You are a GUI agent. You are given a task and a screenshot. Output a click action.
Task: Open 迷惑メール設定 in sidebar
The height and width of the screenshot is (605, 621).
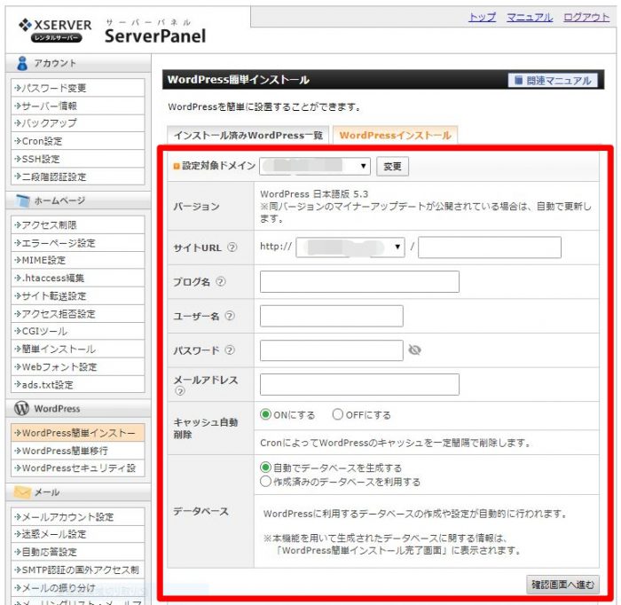click(x=78, y=534)
